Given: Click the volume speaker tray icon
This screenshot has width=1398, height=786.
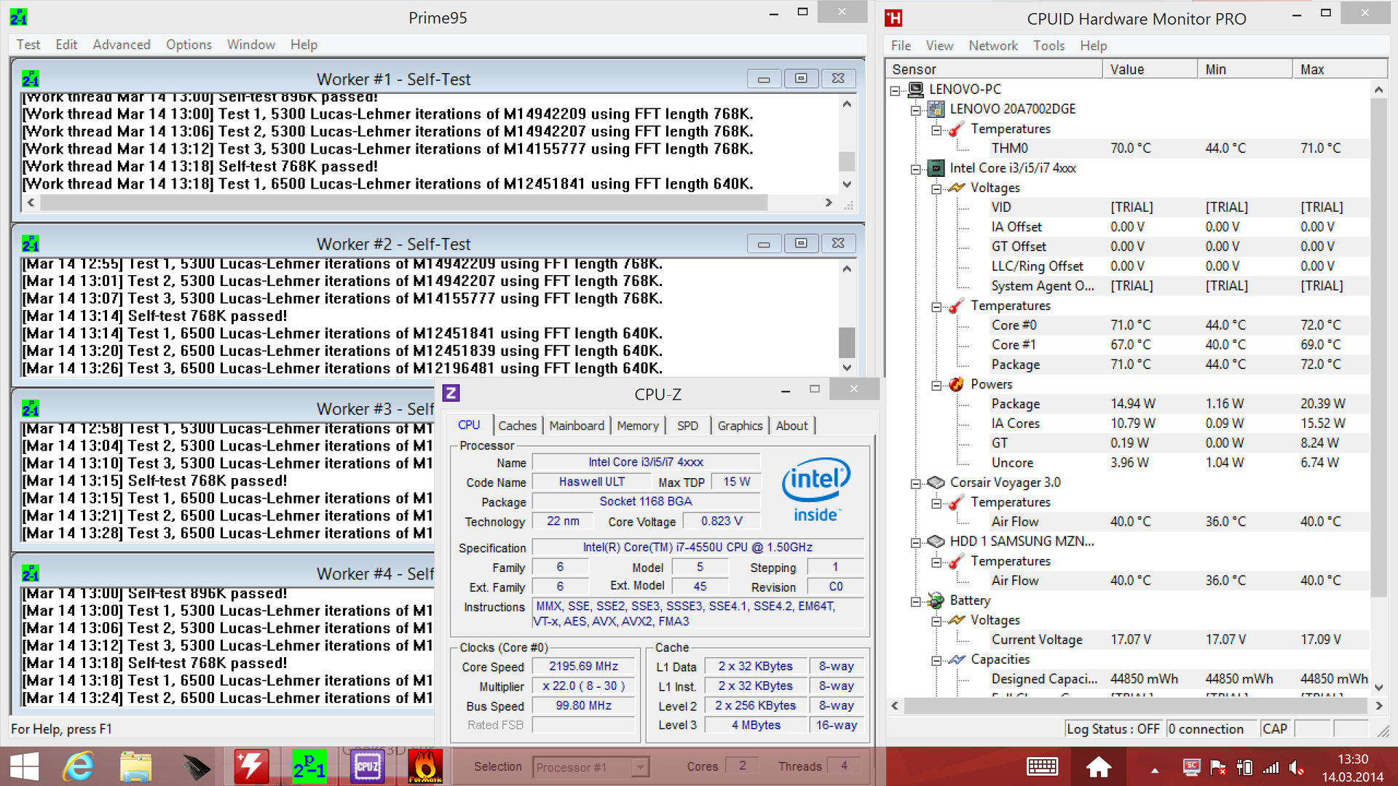Looking at the screenshot, I should [1296, 767].
